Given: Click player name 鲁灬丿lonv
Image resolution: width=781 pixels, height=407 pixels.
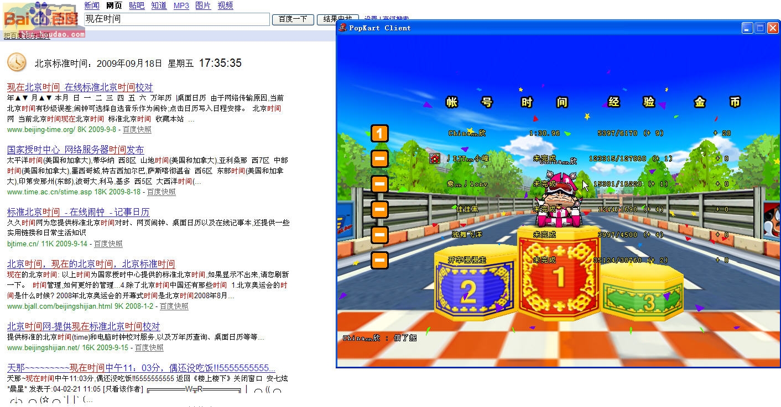Looking at the screenshot, I should 467,184.
